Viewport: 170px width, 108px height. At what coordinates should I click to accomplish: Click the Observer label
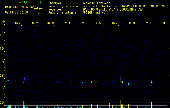click(55, 3)
